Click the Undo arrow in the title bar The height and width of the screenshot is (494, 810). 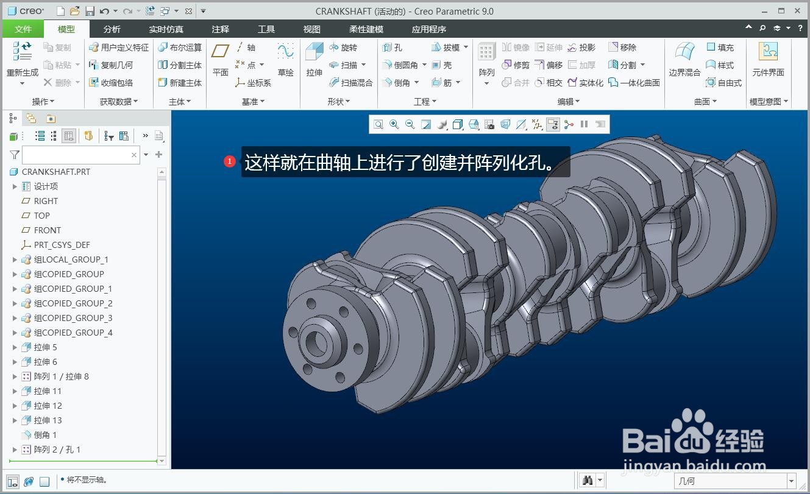[x=104, y=11]
